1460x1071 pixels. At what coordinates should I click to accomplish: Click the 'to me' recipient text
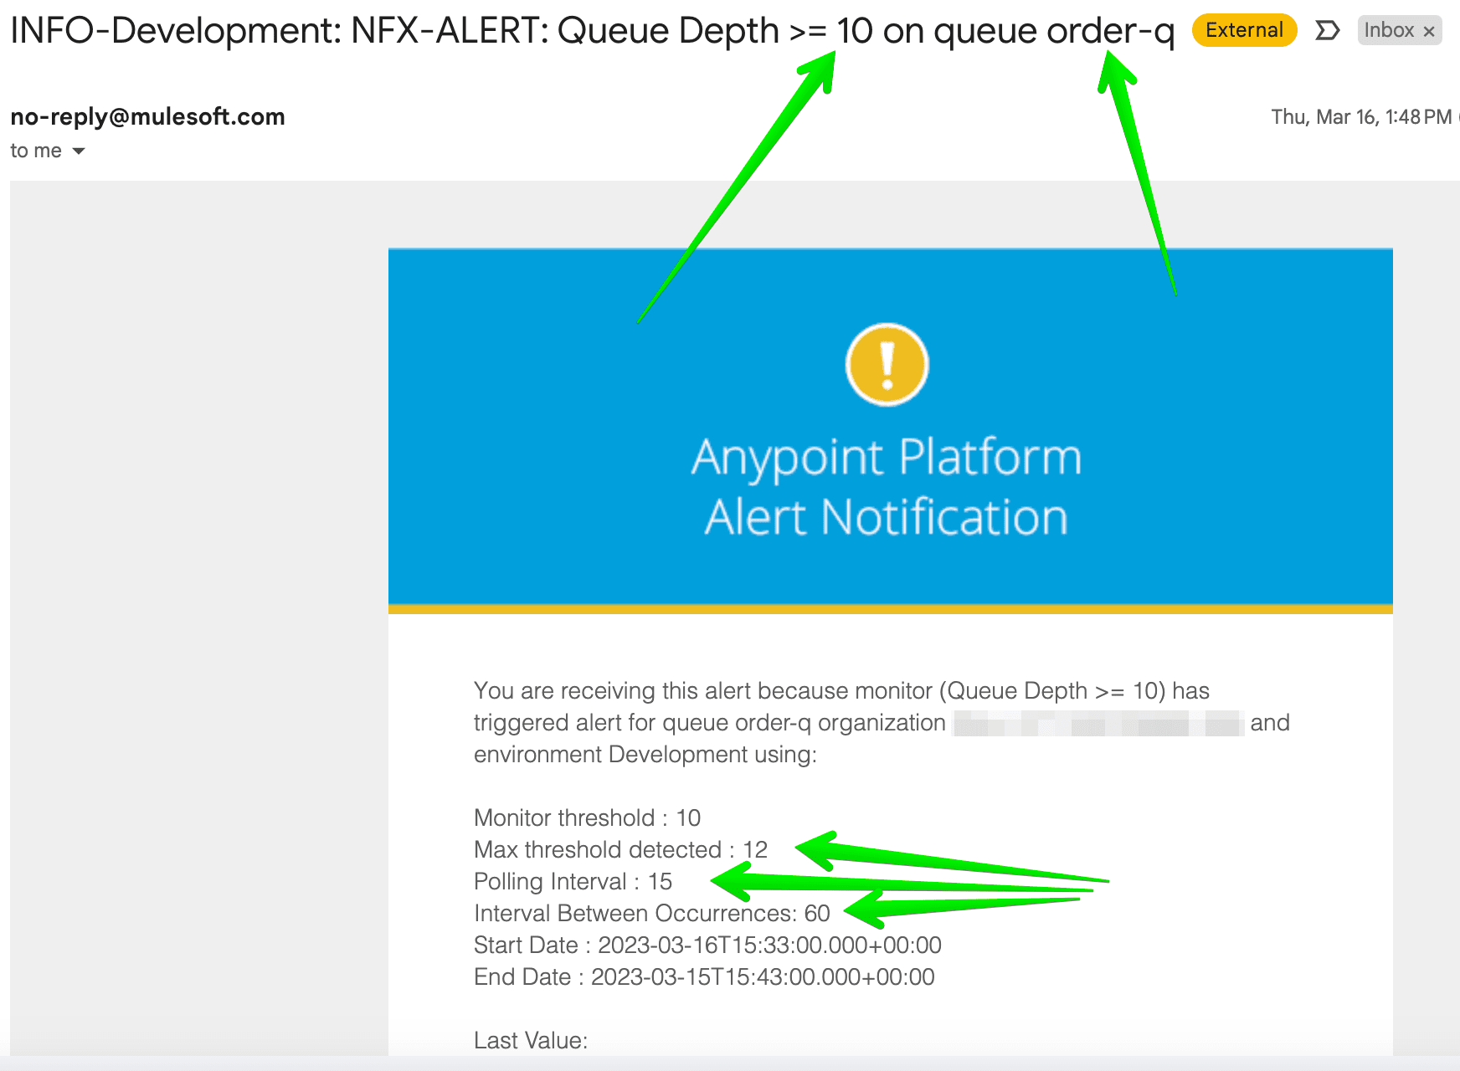pyautogui.click(x=36, y=151)
